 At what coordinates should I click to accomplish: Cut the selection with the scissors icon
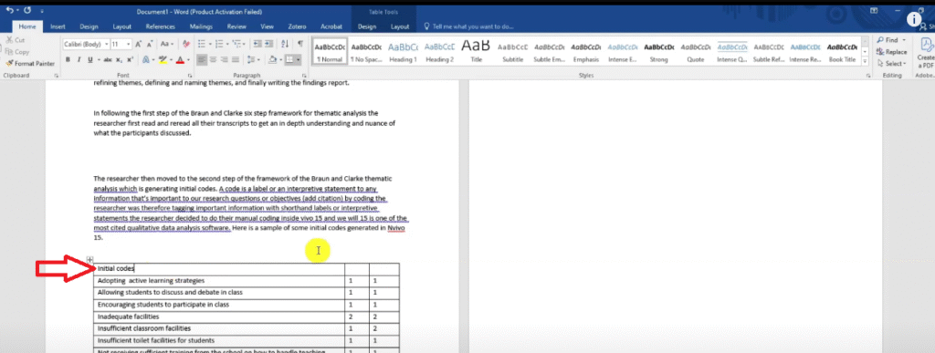(x=16, y=40)
